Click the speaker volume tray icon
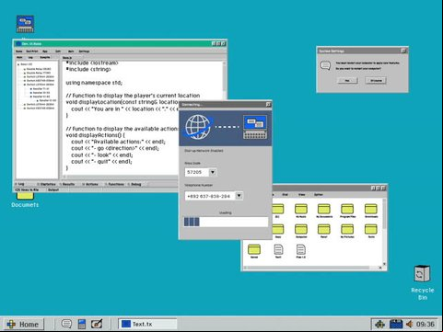 (409, 324)
